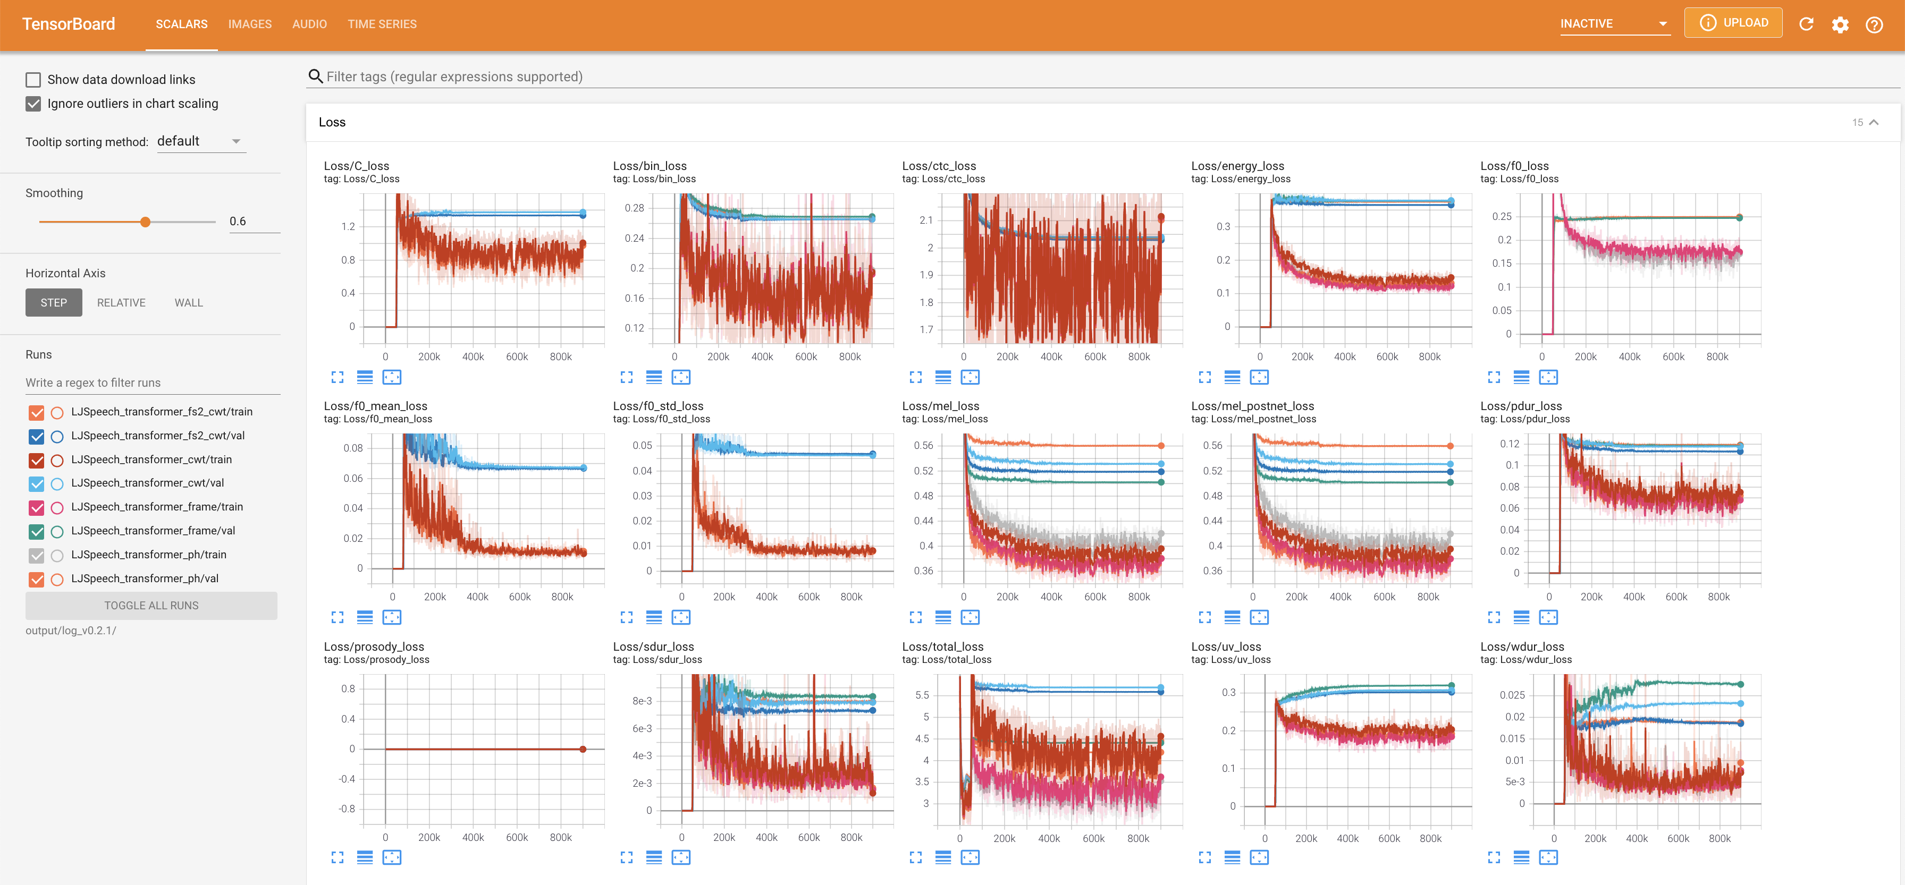Collapse the Loss section
Image resolution: width=1905 pixels, height=885 pixels.
click(x=1873, y=122)
